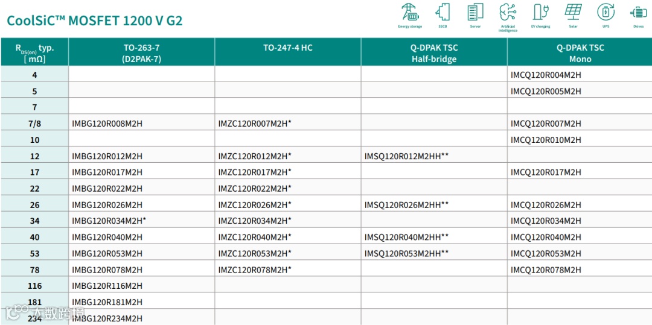The image size is (652, 325).
Task: Select part IMZC120R026M2H*
Action: point(255,204)
